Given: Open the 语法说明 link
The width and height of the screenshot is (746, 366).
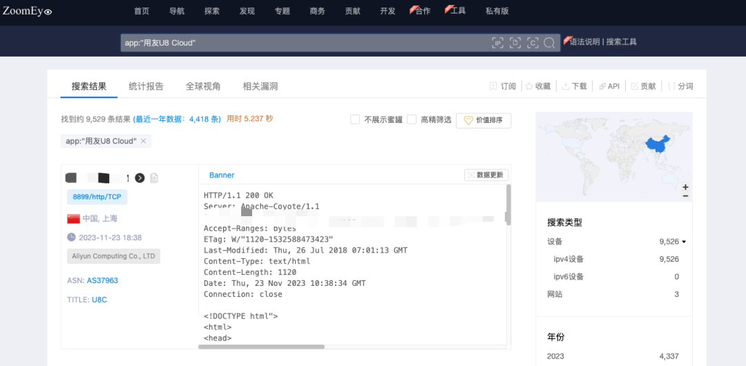Looking at the screenshot, I should (585, 41).
